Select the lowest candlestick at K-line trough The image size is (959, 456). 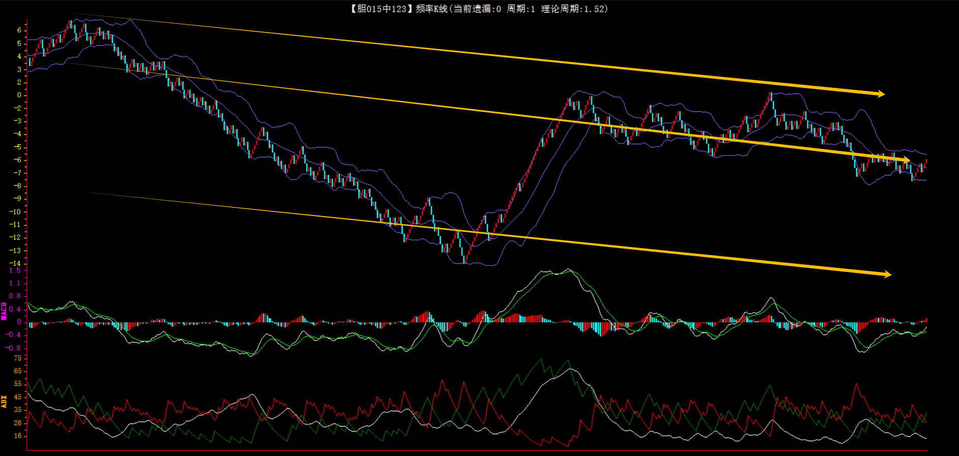pos(464,259)
